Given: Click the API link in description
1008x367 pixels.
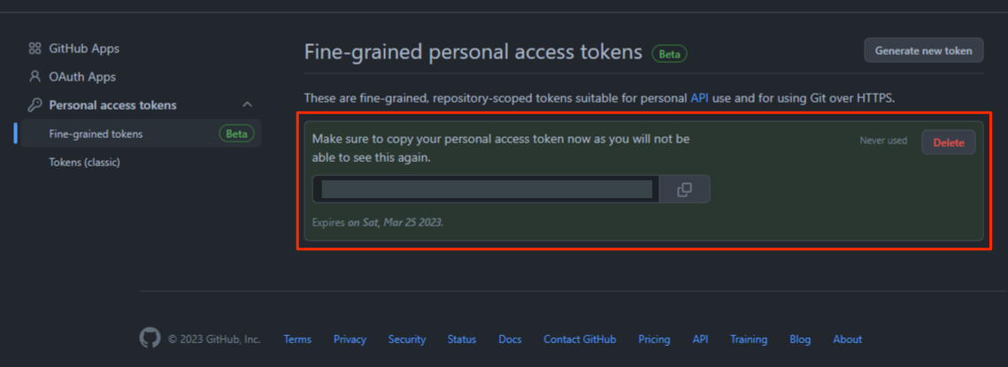Looking at the screenshot, I should click(x=699, y=98).
